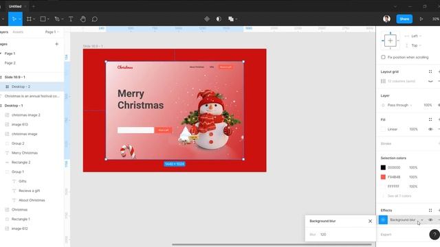
Task: Open the Pen tool dropdown arrow
Action: 63,19
